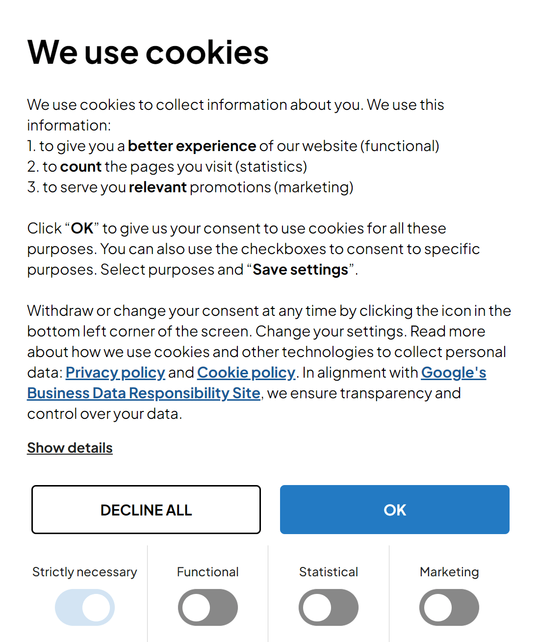Image resolution: width=539 pixels, height=642 pixels.
Task: Enable the Marketing cookies toggle
Action: [x=449, y=607]
